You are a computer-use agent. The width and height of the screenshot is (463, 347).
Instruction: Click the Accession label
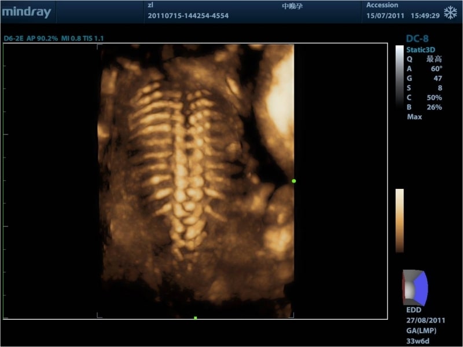click(x=382, y=5)
